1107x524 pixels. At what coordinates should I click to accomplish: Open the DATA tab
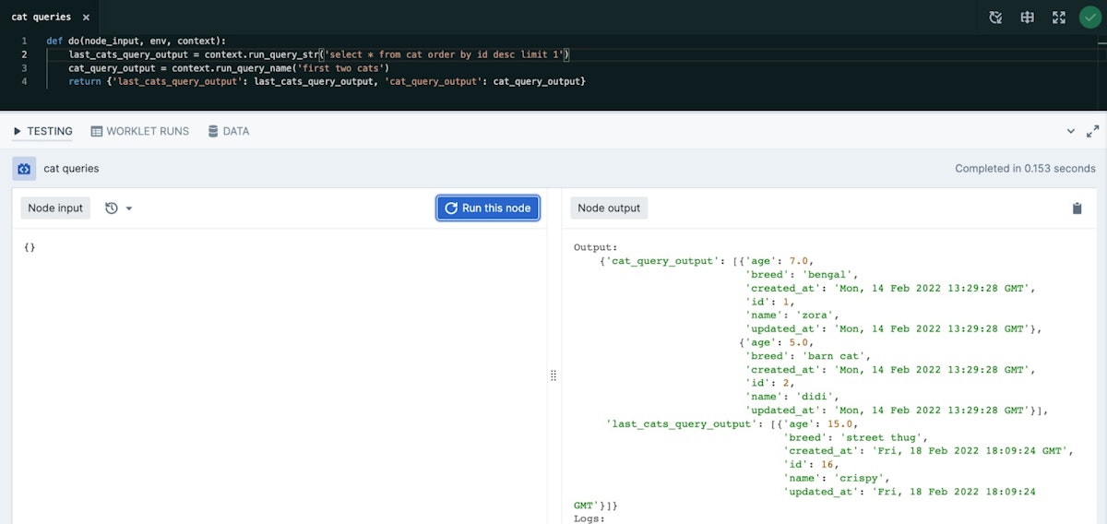pos(229,131)
